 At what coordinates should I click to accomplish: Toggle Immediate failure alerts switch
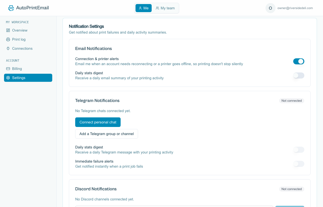(x=299, y=164)
